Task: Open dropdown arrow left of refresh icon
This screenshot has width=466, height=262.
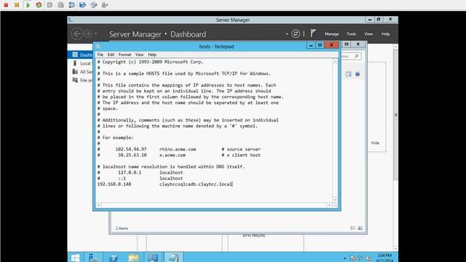Action: pos(287,33)
